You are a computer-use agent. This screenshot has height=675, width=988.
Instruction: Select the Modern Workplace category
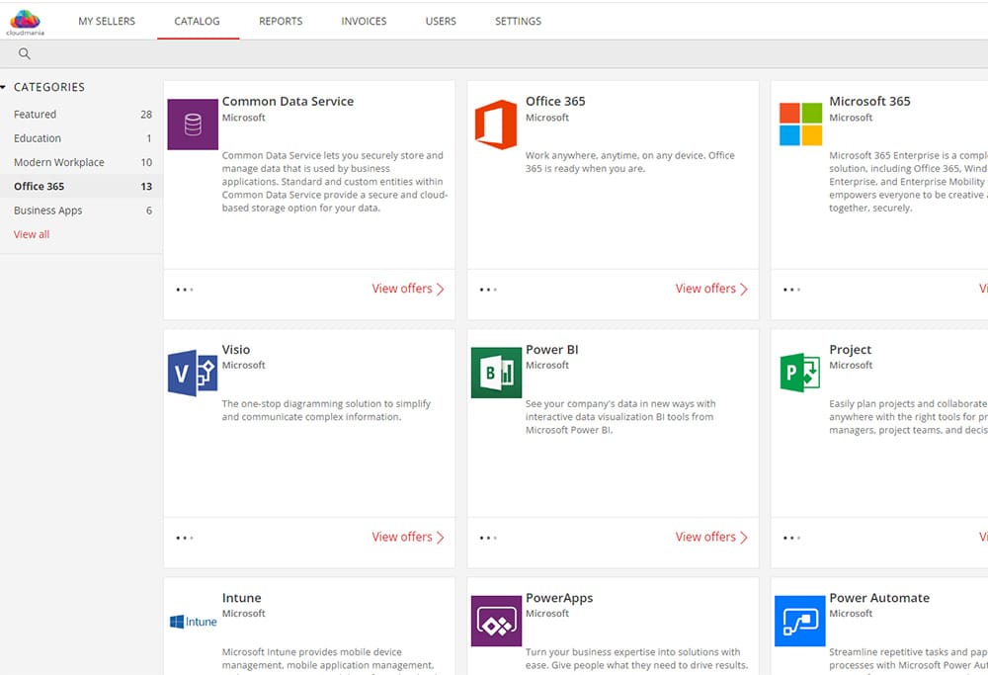click(x=58, y=162)
